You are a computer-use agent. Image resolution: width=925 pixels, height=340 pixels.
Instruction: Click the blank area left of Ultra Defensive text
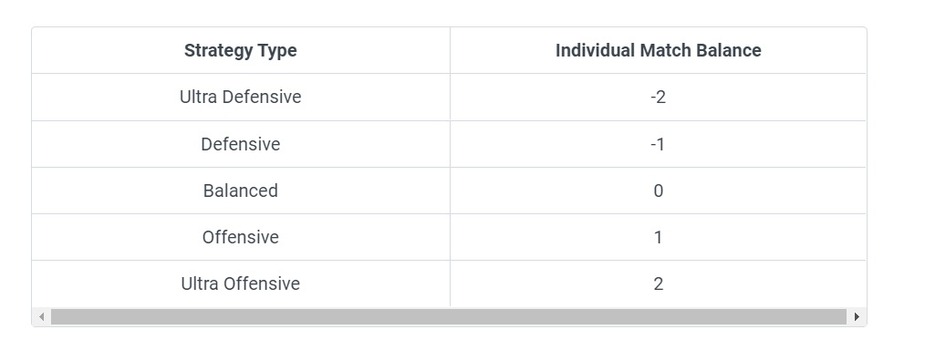106,98
